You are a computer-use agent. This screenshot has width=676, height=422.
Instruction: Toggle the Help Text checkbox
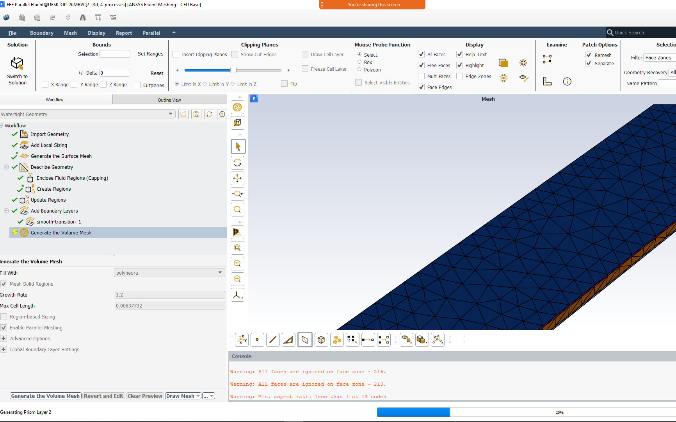coord(460,54)
